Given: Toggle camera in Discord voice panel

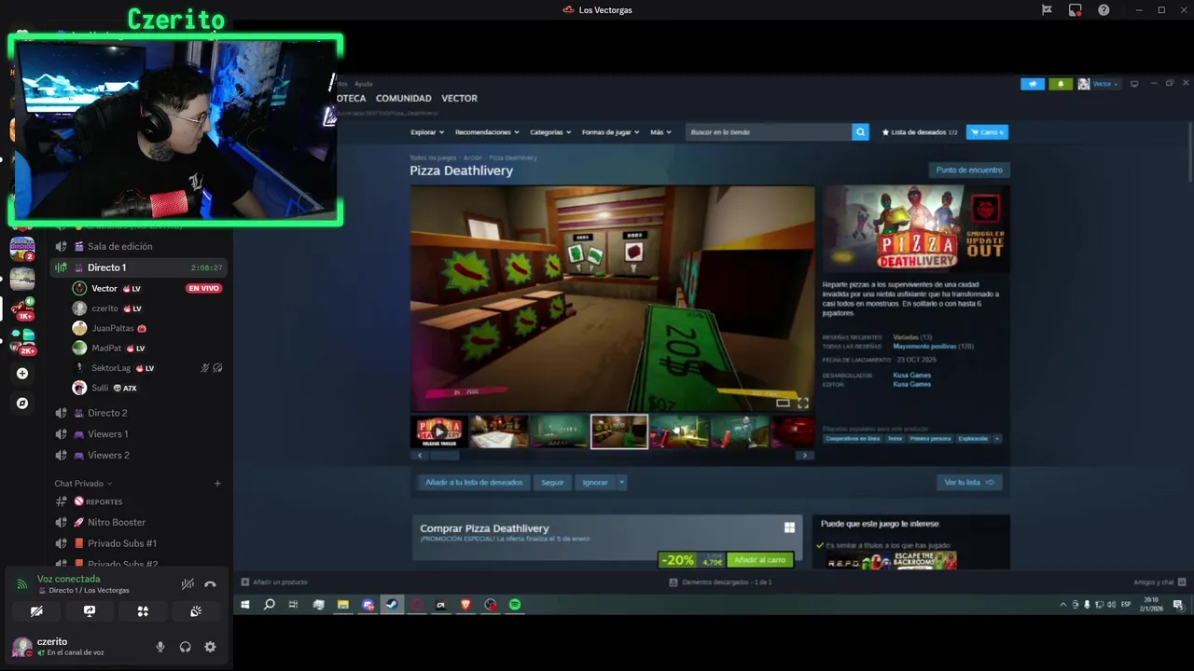Looking at the screenshot, I should pyautogui.click(x=36, y=611).
